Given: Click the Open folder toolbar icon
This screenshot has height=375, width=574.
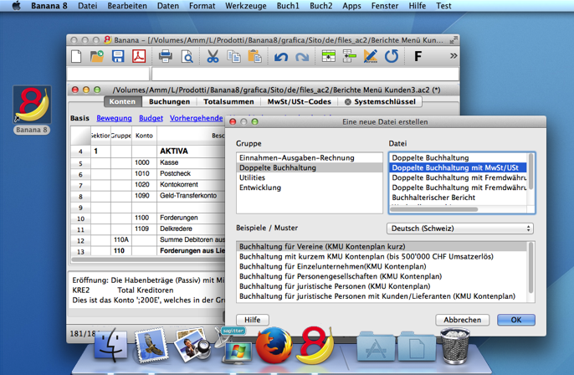Looking at the screenshot, I should 97,56.
